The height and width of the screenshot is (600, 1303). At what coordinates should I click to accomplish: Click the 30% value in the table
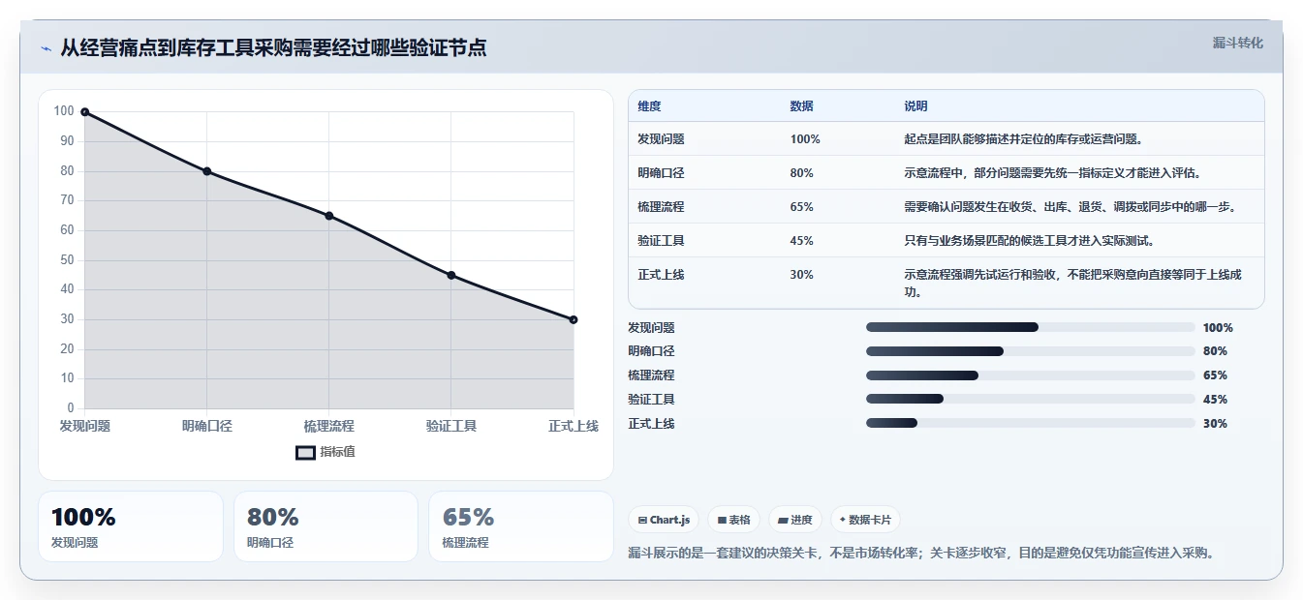coord(801,275)
